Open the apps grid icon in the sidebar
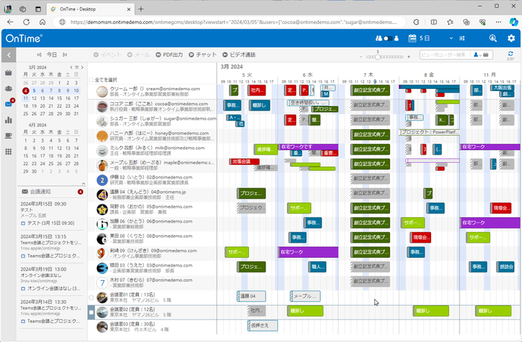 click(9, 152)
